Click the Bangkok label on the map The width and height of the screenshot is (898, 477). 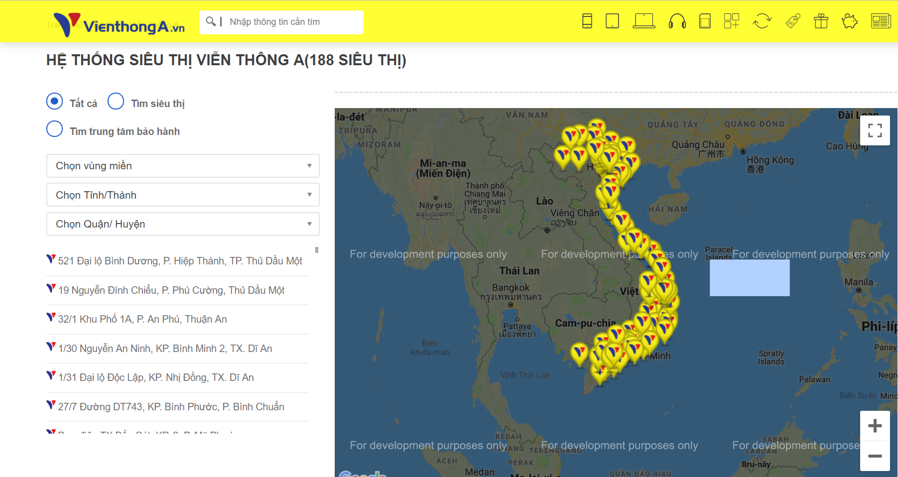pyautogui.click(x=511, y=288)
